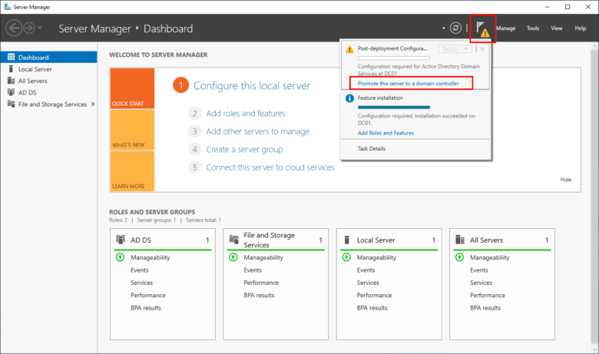
Task: Click the Post-deployment Configuration progress bar
Action: 393,58
